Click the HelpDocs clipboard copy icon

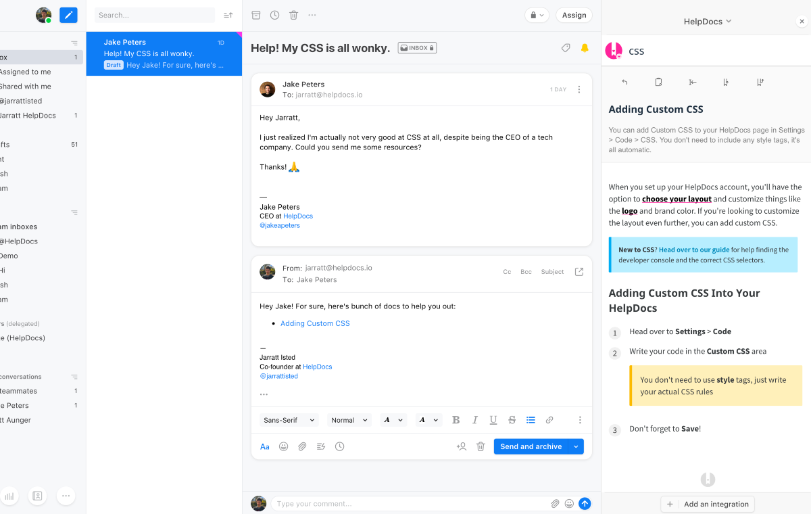tap(658, 82)
